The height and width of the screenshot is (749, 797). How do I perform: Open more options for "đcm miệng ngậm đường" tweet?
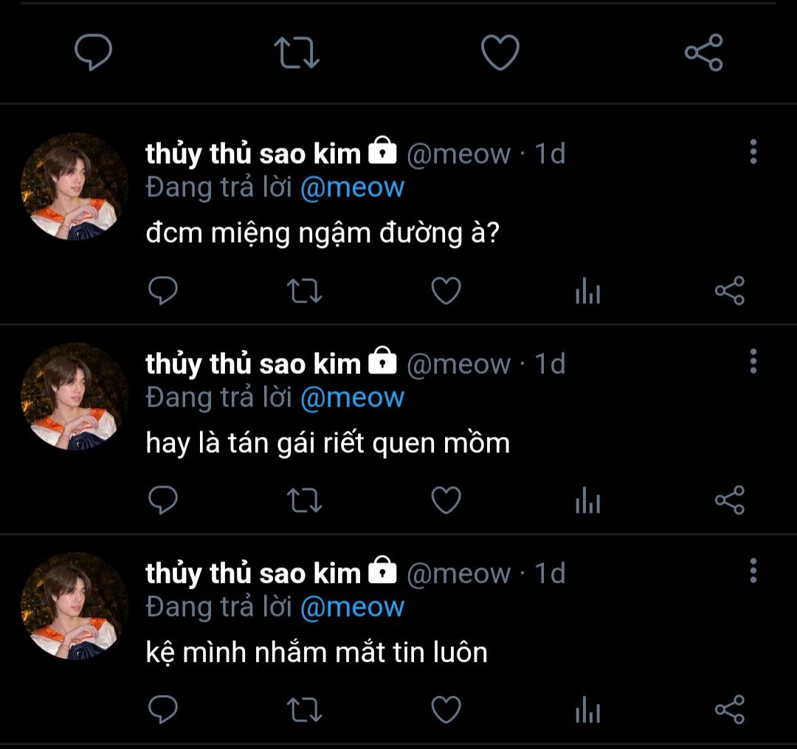(753, 151)
